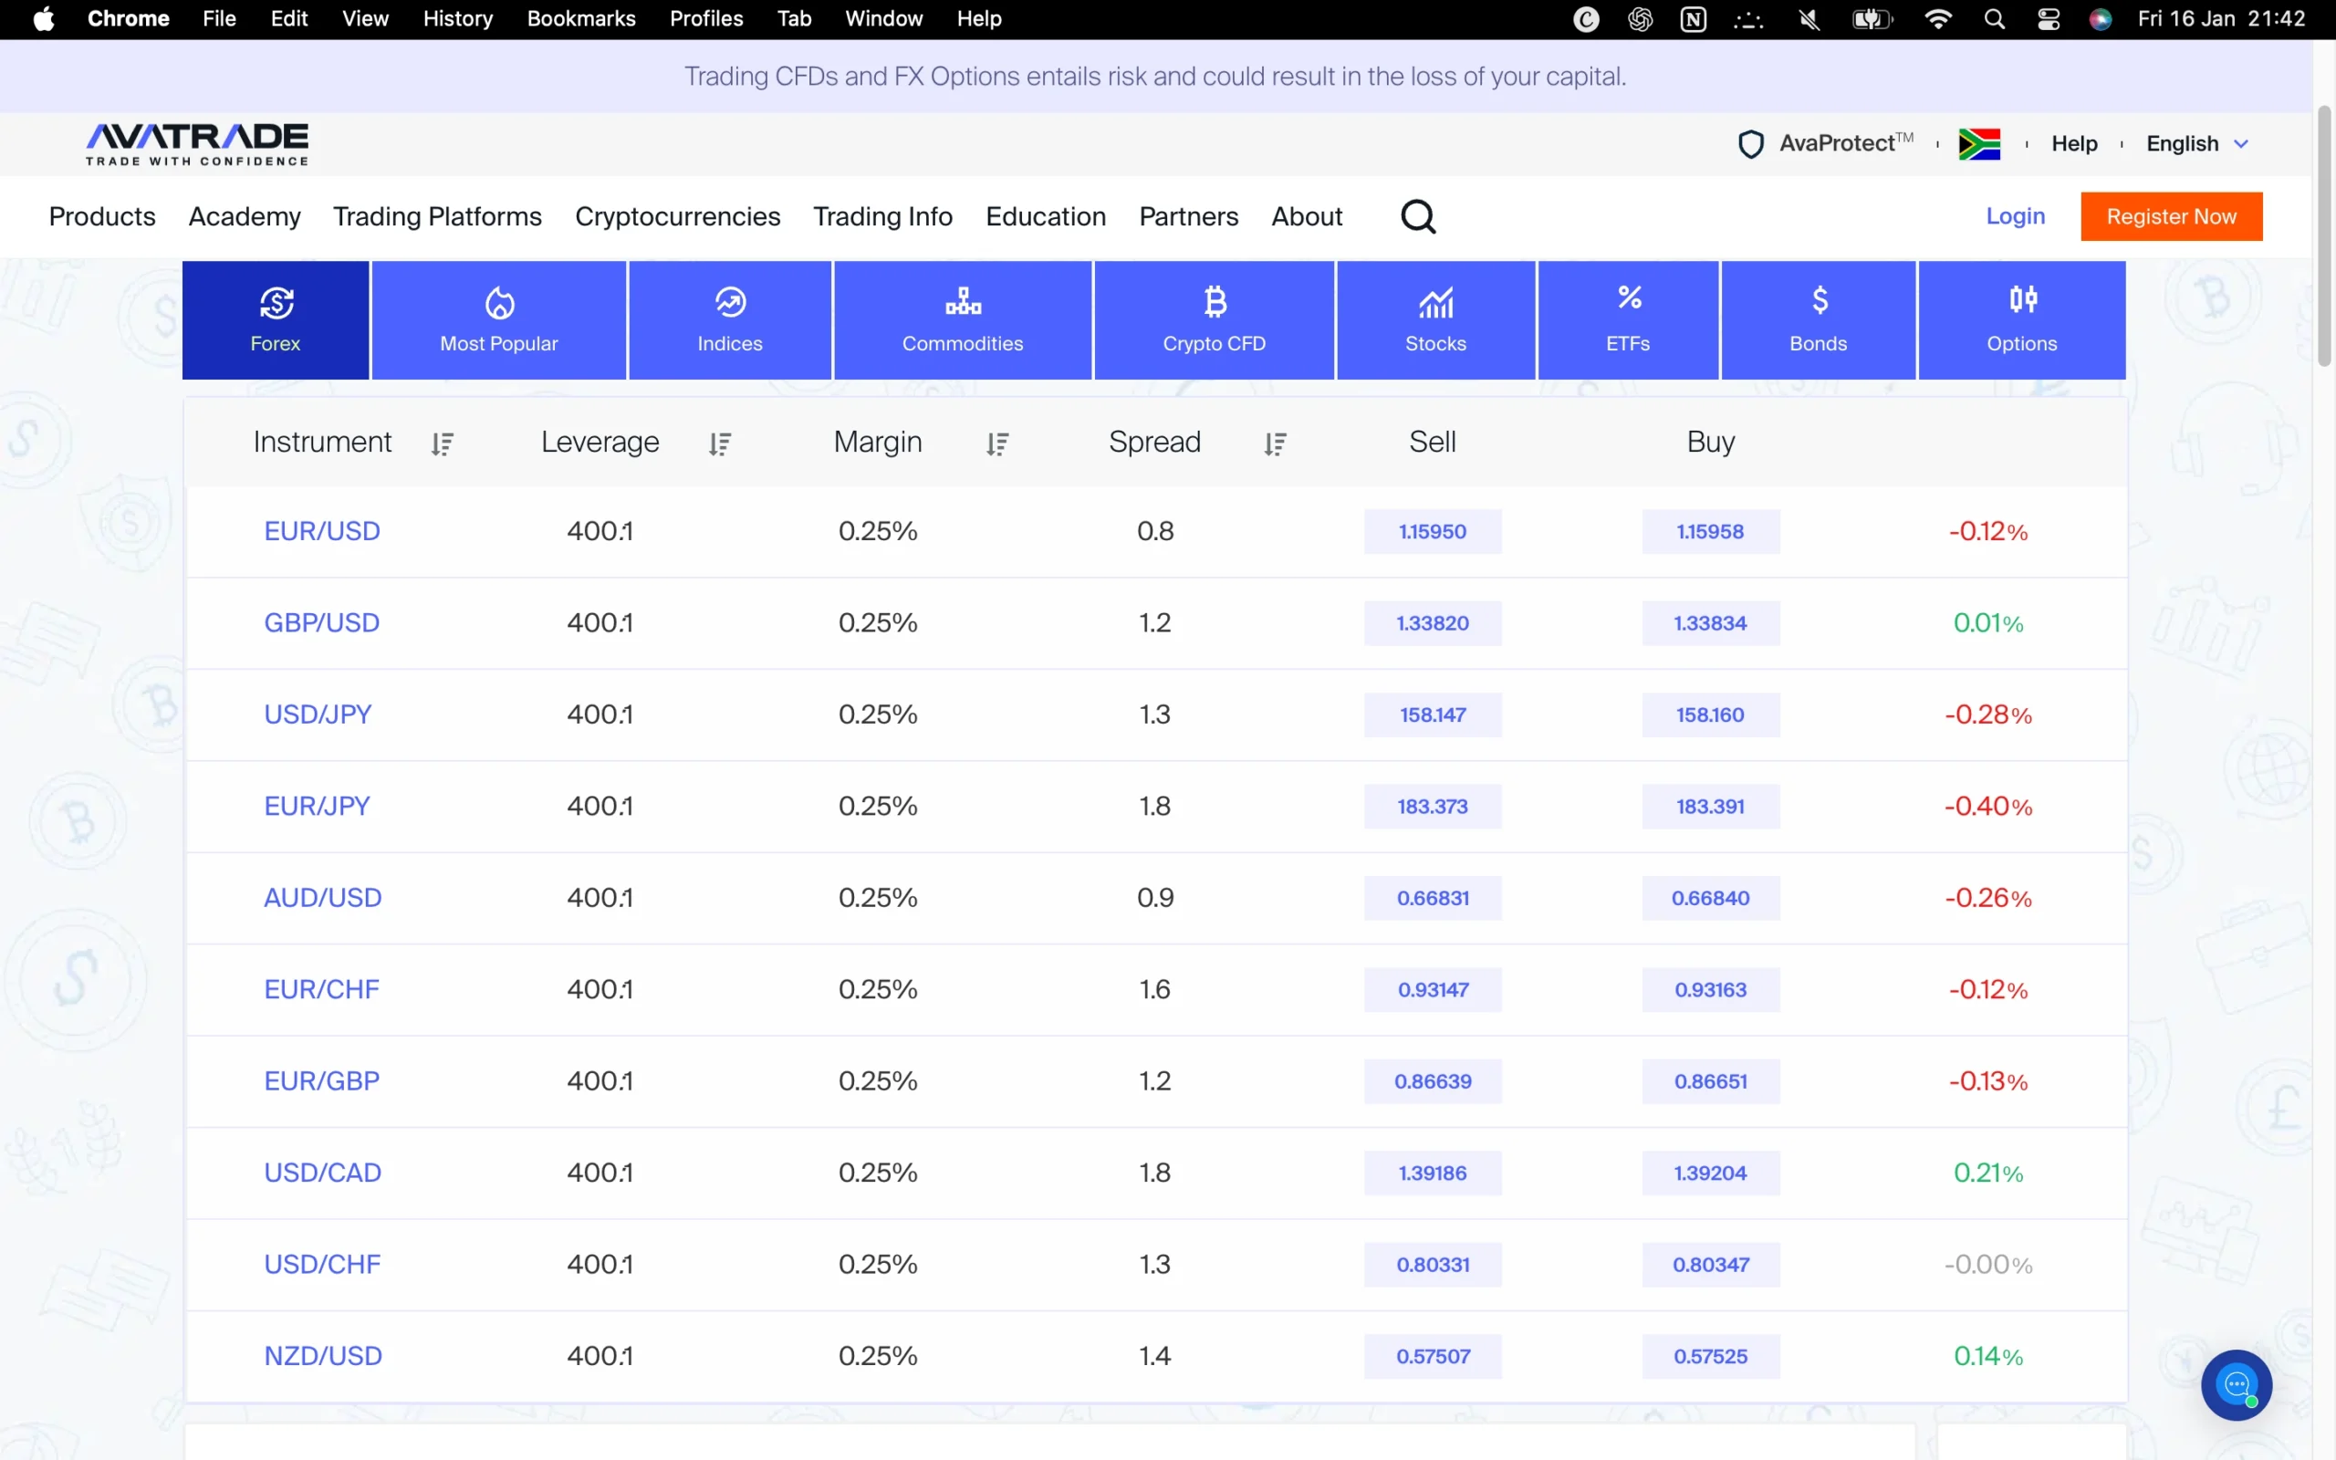This screenshot has height=1460, width=2336.
Task: Select the Forex category icon
Action: click(x=275, y=302)
